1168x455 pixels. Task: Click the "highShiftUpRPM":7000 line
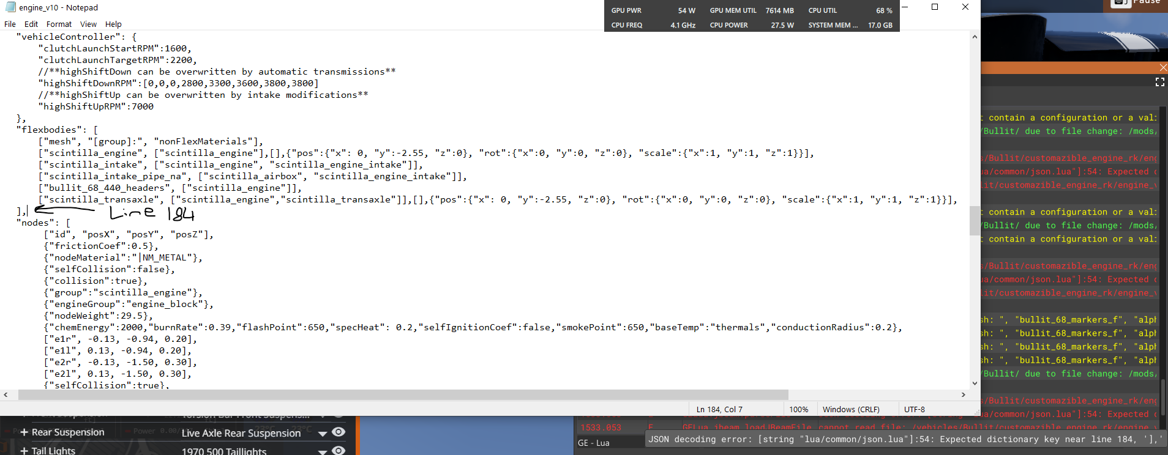[96, 106]
